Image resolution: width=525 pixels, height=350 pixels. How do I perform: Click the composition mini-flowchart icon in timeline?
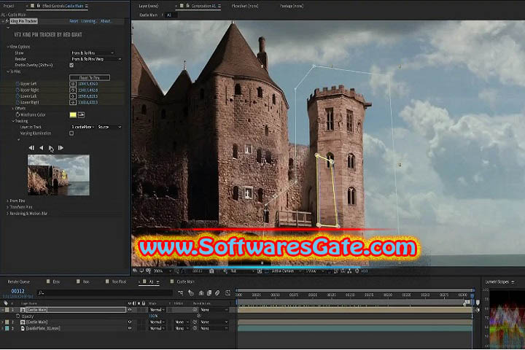(x=181, y=292)
